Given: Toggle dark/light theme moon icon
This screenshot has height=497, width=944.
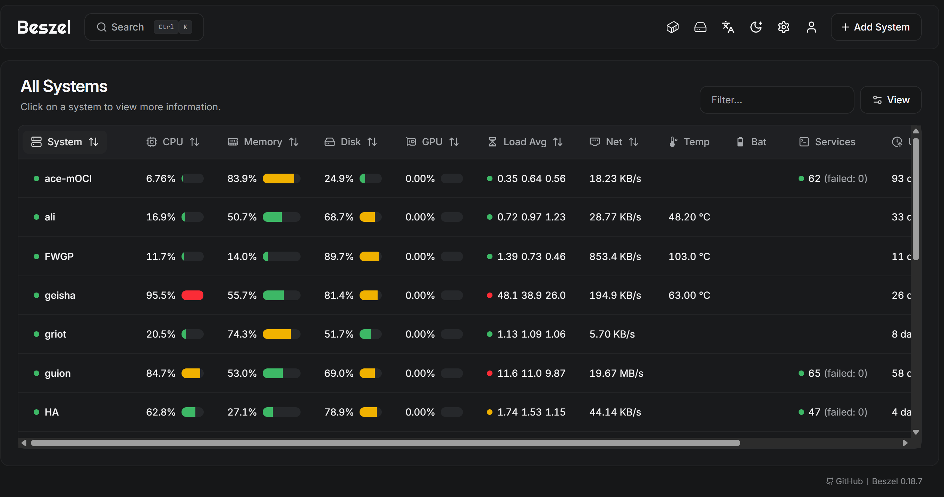Looking at the screenshot, I should point(756,27).
